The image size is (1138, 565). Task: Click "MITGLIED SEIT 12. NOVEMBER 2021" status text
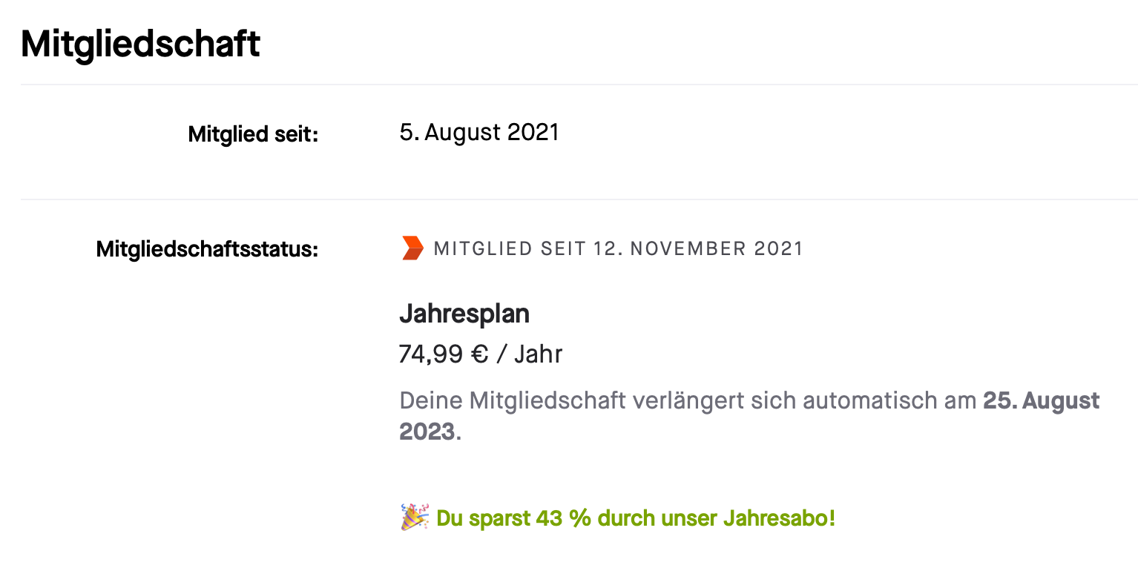coord(618,248)
